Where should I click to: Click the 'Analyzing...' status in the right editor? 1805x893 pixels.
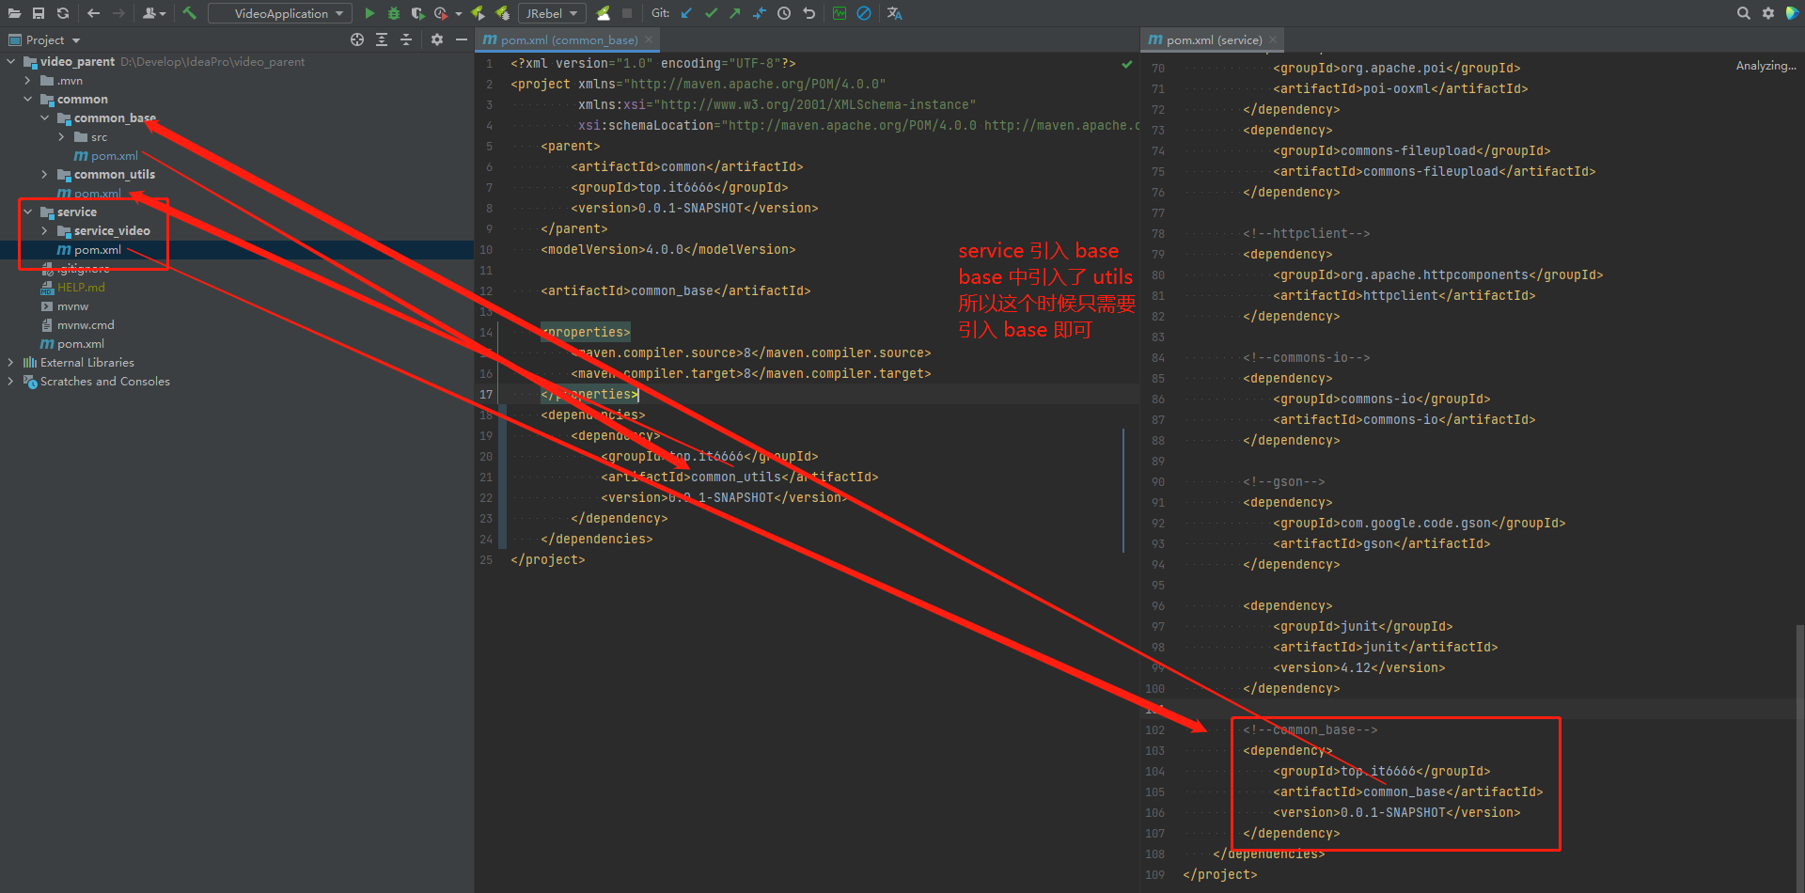[x=1766, y=66]
